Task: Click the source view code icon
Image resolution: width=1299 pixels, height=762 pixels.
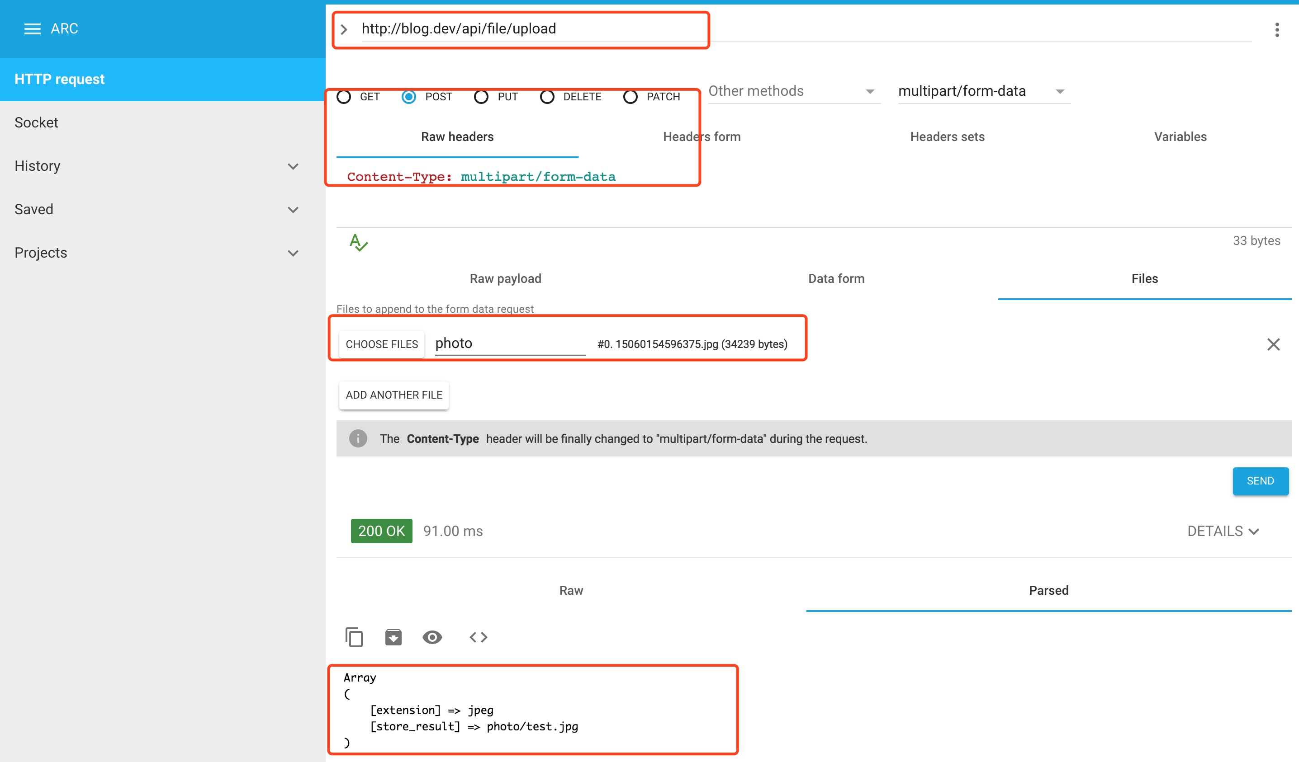Action: (479, 637)
